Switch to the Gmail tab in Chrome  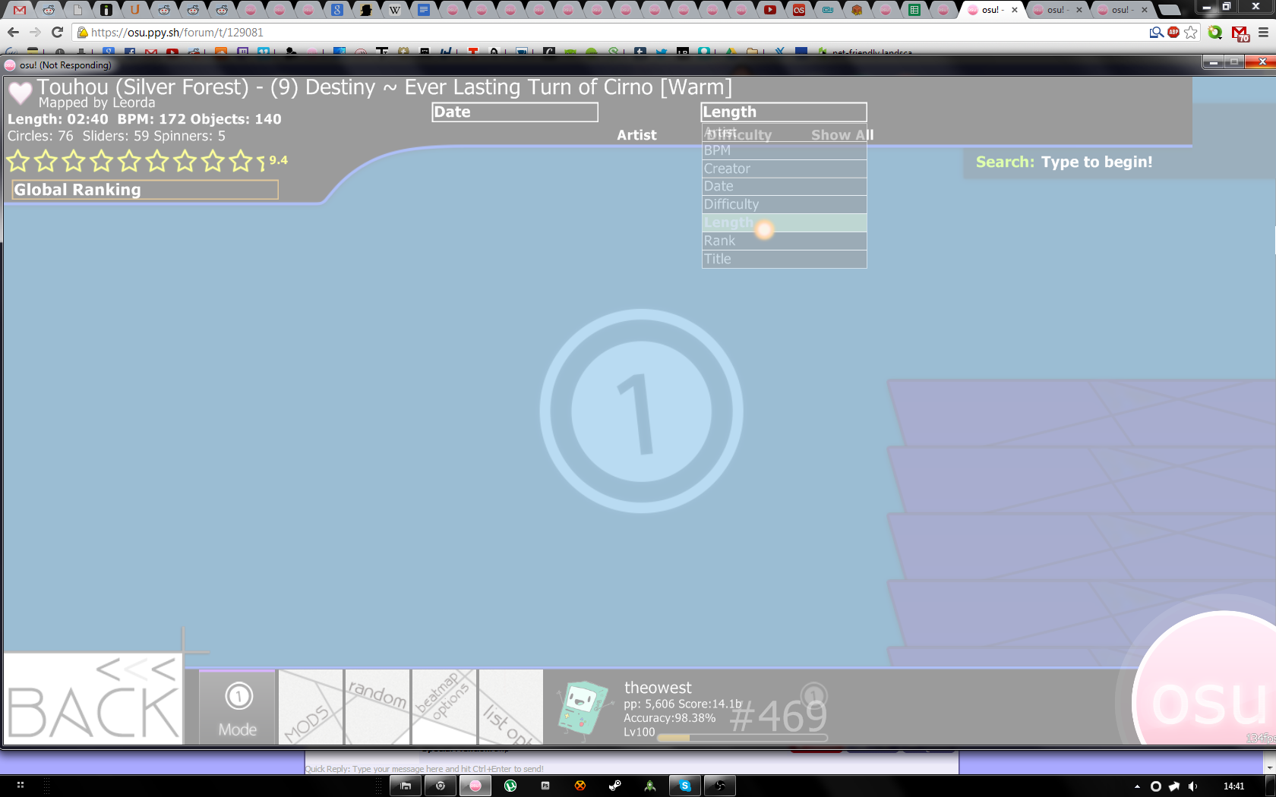[x=21, y=10]
